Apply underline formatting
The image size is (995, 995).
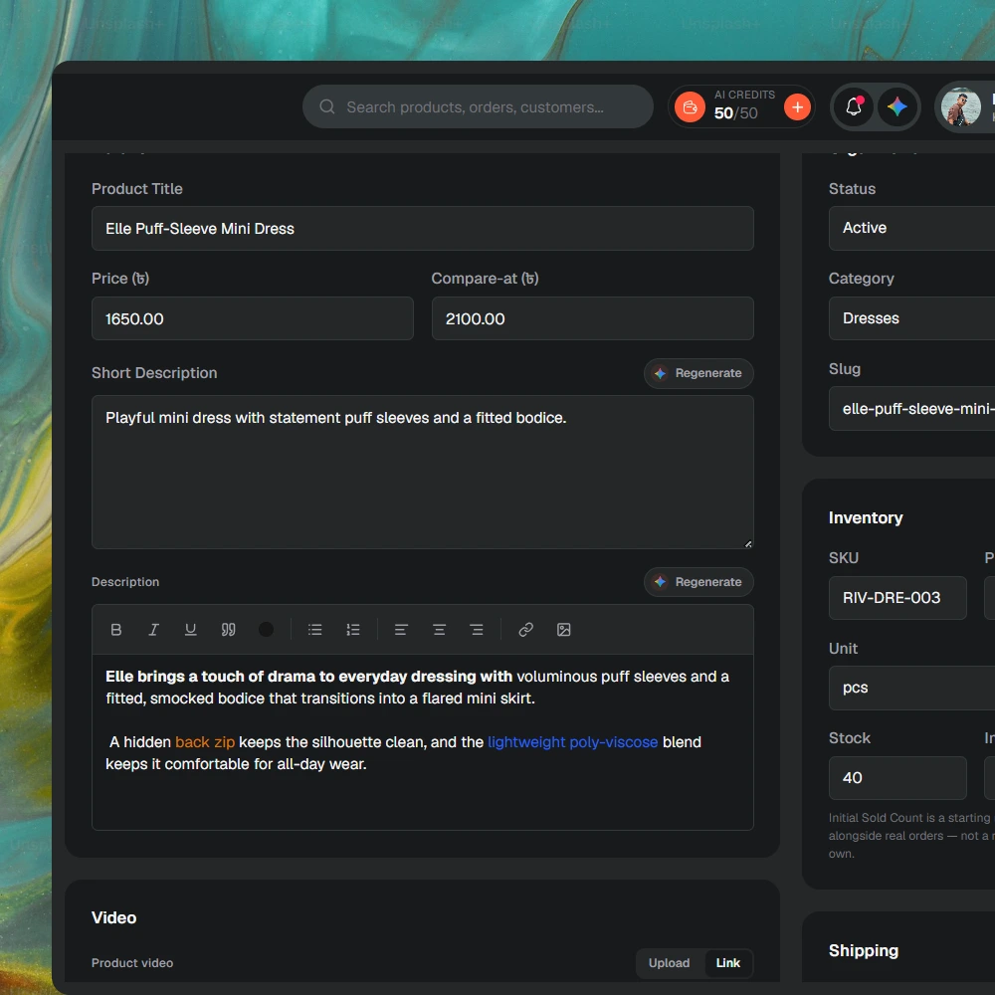coord(190,630)
